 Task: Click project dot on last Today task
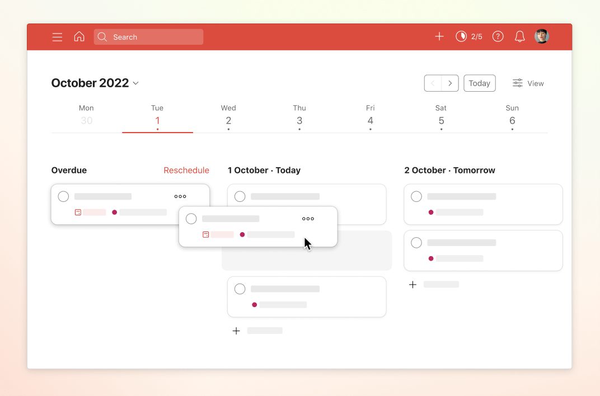[x=255, y=305]
